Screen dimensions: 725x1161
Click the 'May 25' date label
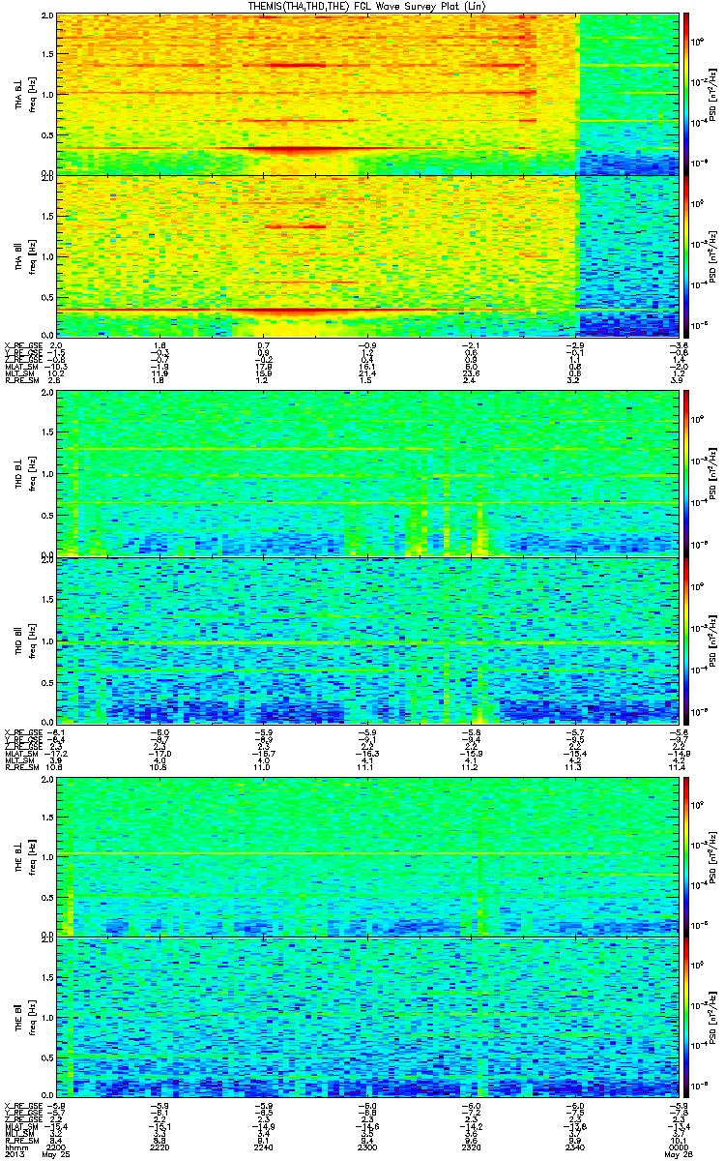pyautogui.click(x=56, y=1155)
